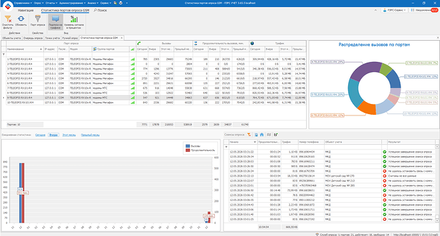Click the ЛЭРС application logo button
This screenshot has width=440, height=236.
8,6
